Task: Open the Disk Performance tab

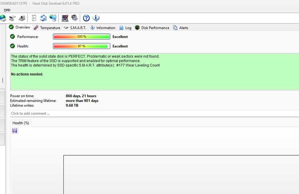Action: tap(152, 28)
